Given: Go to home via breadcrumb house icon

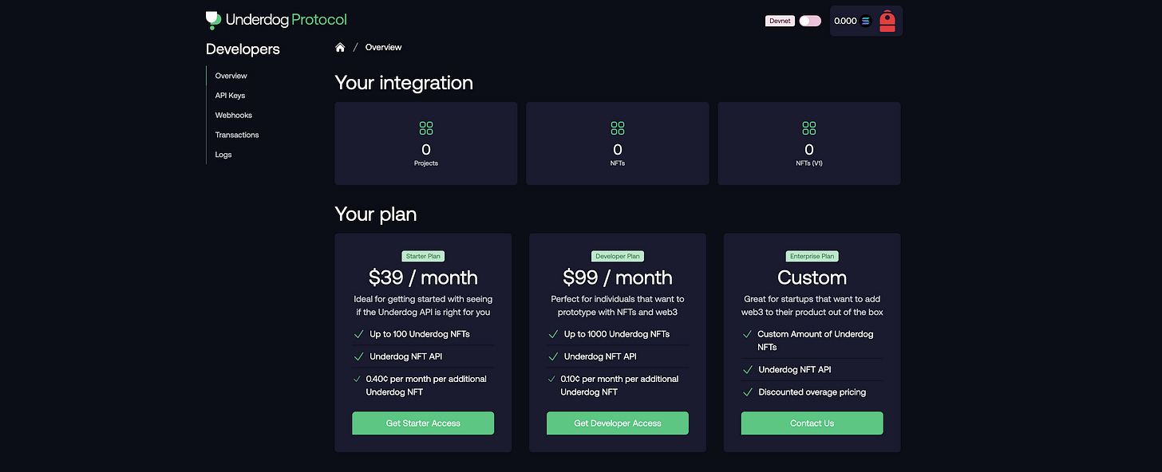Looking at the screenshot, I should pyautogui.click(x=340, y=48).
